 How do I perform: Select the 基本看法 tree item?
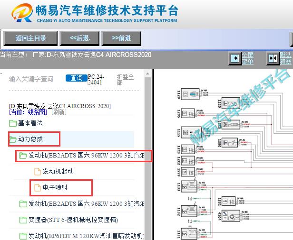(x=30, y=123)
